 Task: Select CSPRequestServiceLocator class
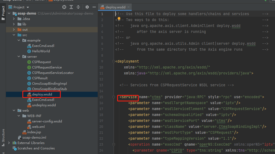[53, 73]
